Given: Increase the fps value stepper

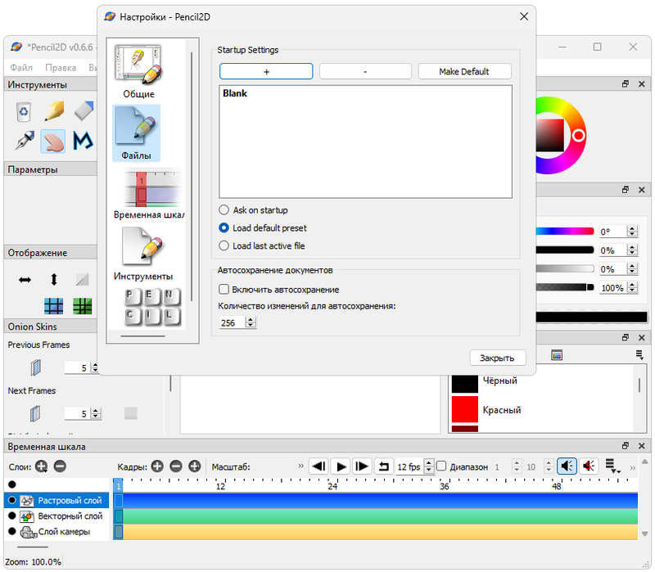Looking at the screenshot, I should (x=427, y=462).
